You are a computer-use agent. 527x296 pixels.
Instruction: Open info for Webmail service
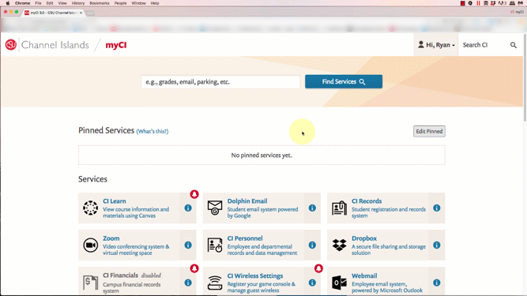coord(437,283)
